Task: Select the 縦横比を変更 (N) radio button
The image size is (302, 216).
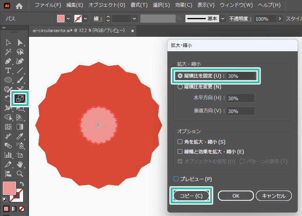Action: (180, 87)
